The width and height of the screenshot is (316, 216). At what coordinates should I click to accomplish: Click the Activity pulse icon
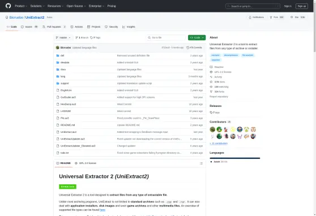pos(211,77)
